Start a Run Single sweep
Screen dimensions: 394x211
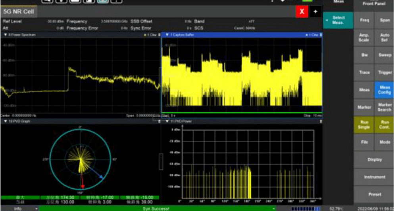pyautogui.click(x=364, y=125)
